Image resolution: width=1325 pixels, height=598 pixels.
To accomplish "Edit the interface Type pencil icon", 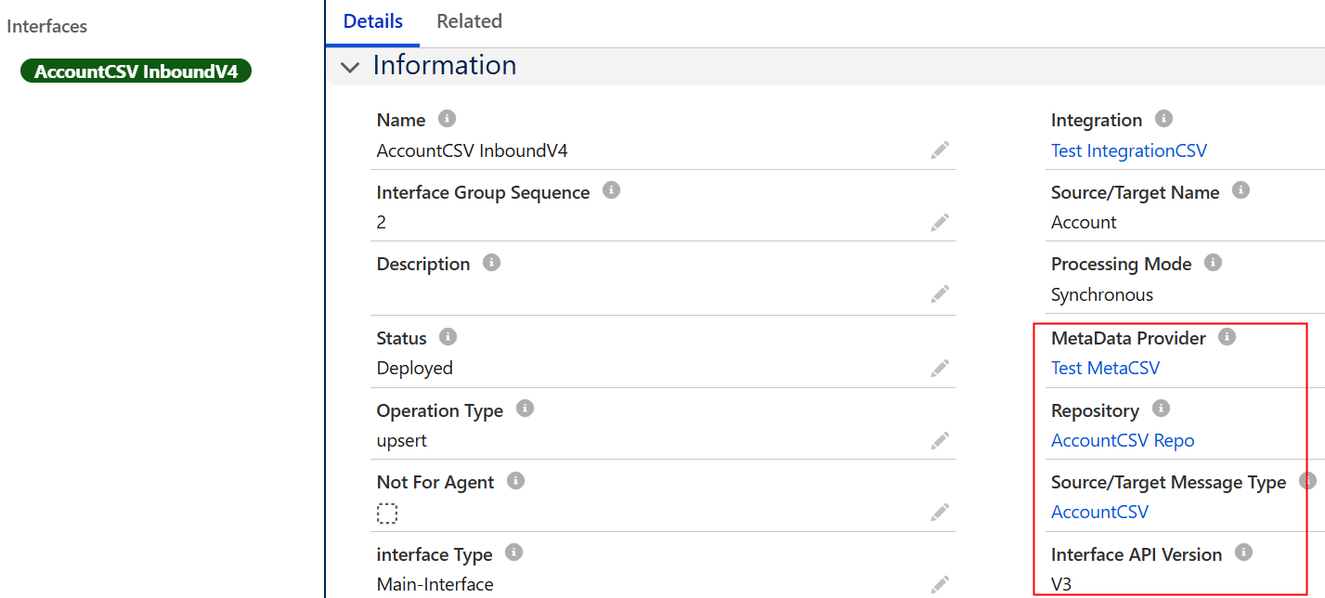I will pos(941,584).
